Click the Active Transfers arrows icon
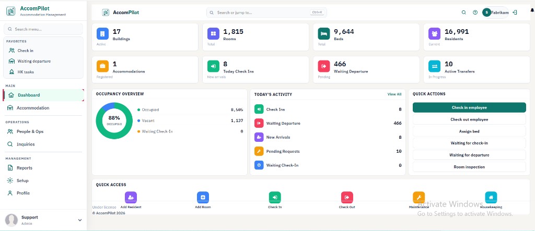535x231 pixels. click(x=434, y=66)
